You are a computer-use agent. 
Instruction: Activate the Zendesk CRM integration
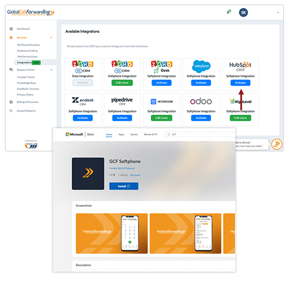click(83, 118)
